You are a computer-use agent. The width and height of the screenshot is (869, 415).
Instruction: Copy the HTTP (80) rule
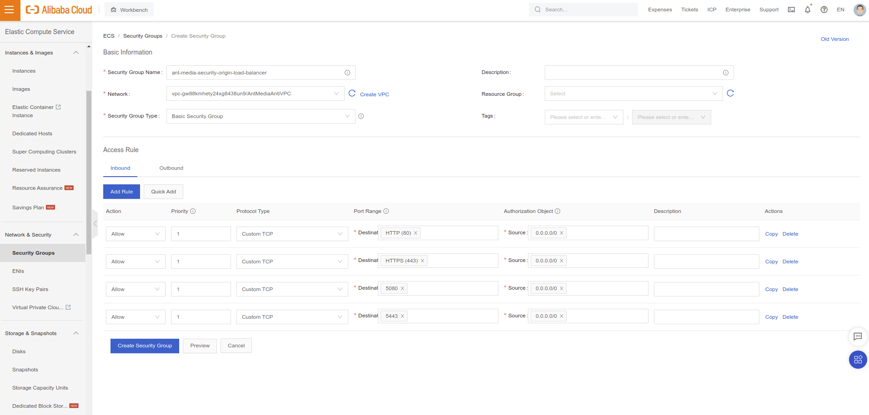(x=771, y=234)
